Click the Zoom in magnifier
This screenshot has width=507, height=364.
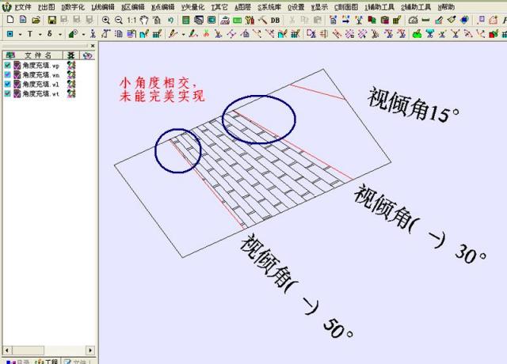point(106,20)
